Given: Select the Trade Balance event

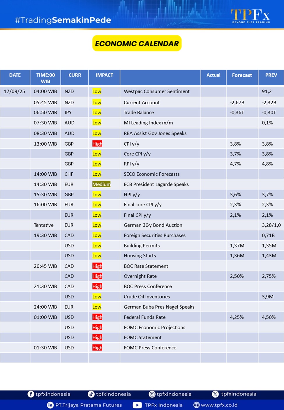Looking at the screenshot, I should click(139, 112).
